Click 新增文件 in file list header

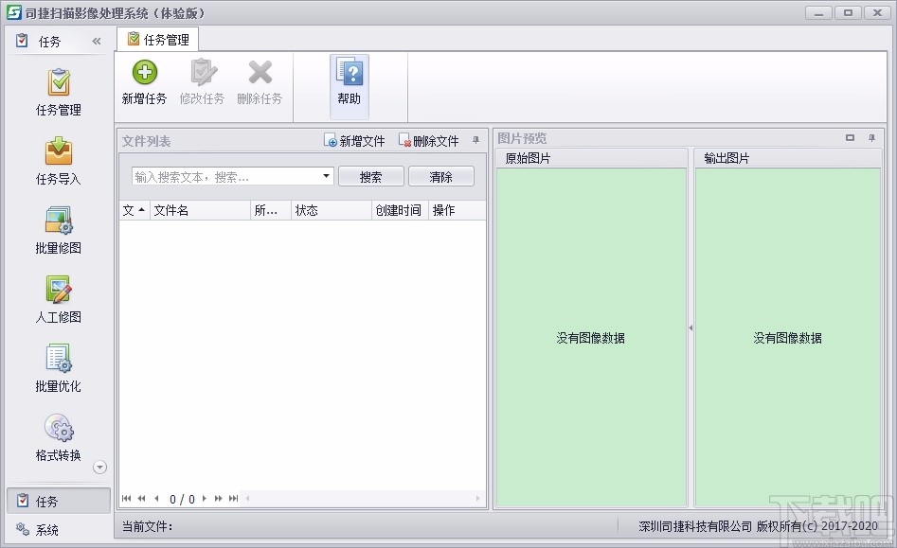[354, 141]
